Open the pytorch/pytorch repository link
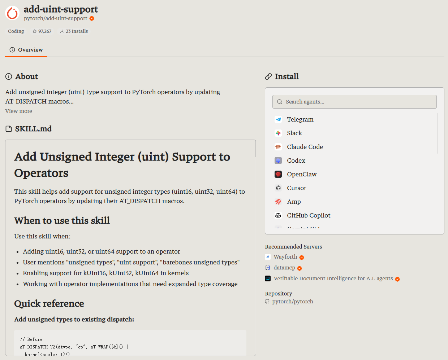 click(x=293, y=302)
